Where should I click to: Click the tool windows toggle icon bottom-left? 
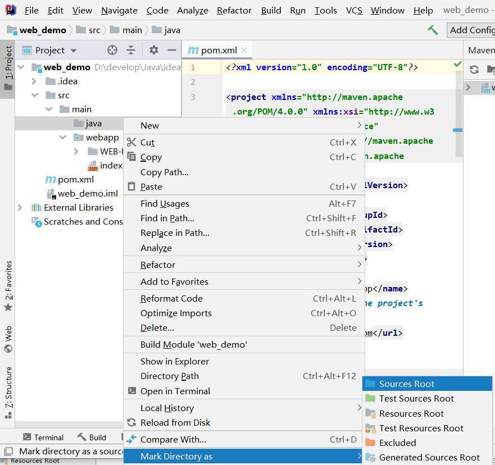[9, 451]
